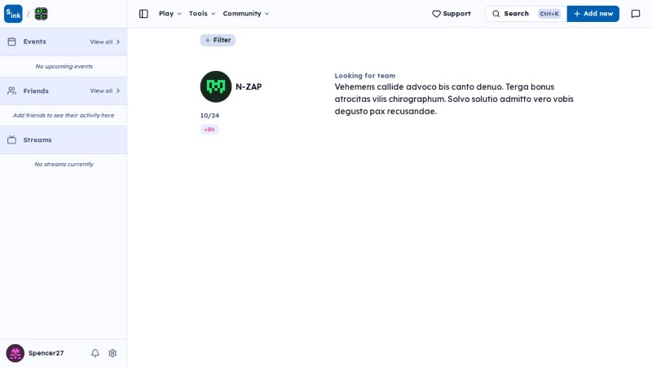Open the Streams section header

pyautogui.click(x=64, y=139)
